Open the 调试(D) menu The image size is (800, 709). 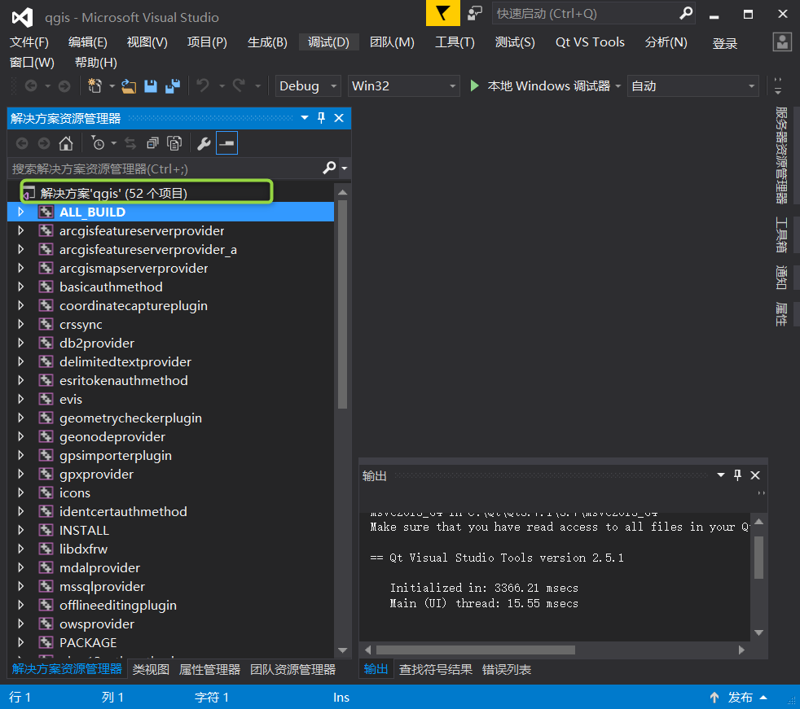(328, 43)
